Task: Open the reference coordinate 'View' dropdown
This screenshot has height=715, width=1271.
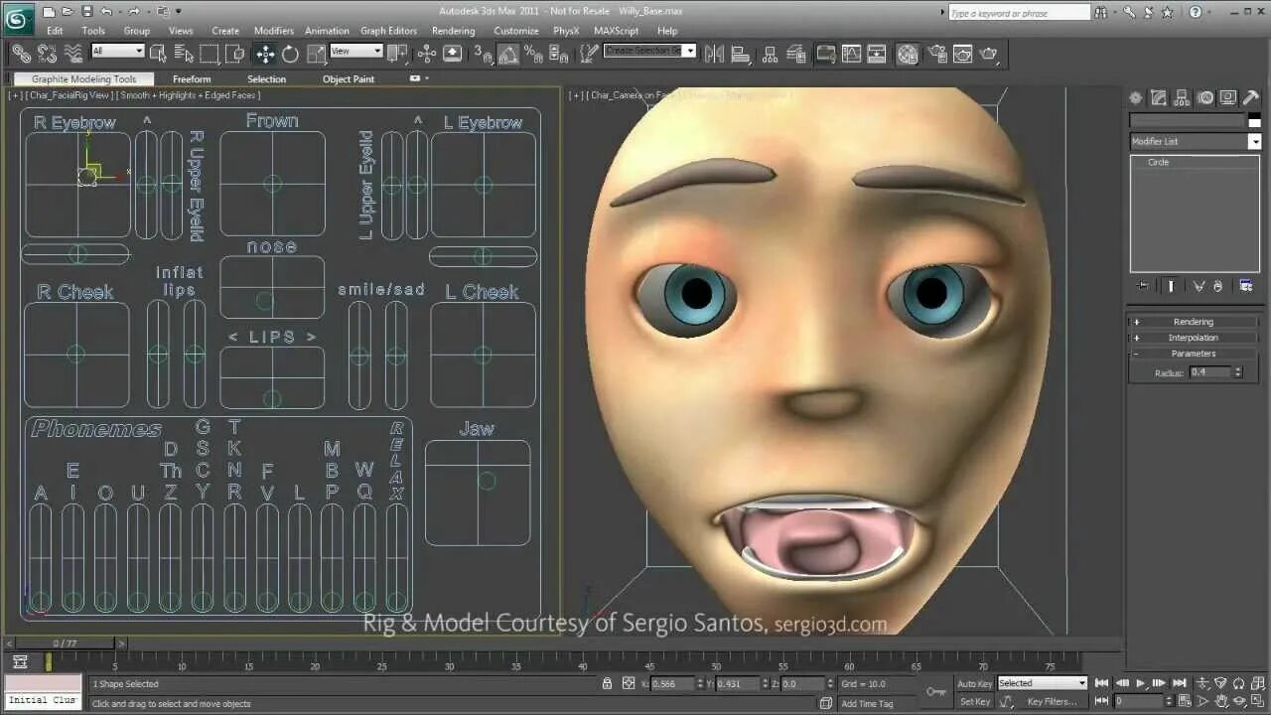Action: point(356,51)
